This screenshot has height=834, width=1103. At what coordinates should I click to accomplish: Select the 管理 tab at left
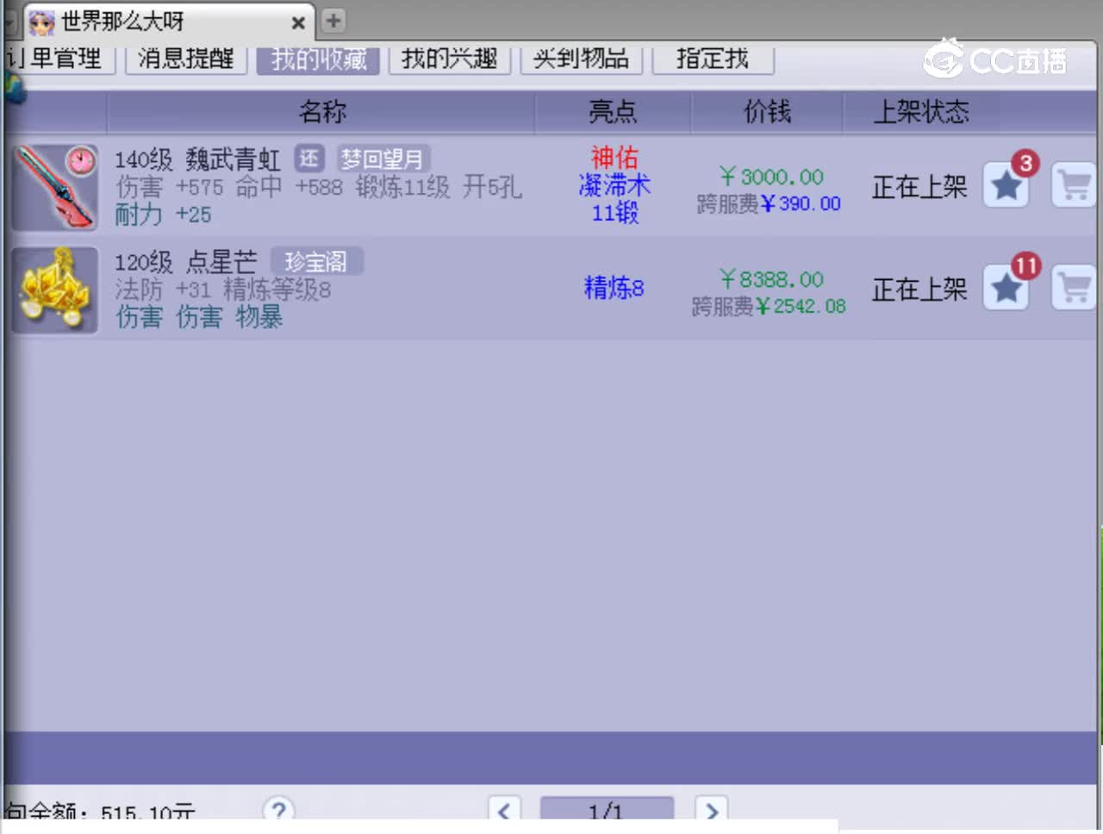click(59, 59)
